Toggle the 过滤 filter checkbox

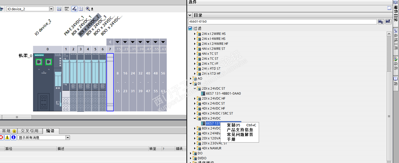tap(190, 28)
